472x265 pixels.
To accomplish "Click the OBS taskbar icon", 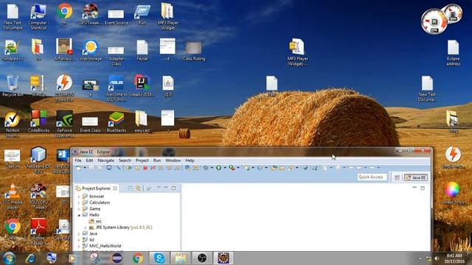I will tap(201, 258).
